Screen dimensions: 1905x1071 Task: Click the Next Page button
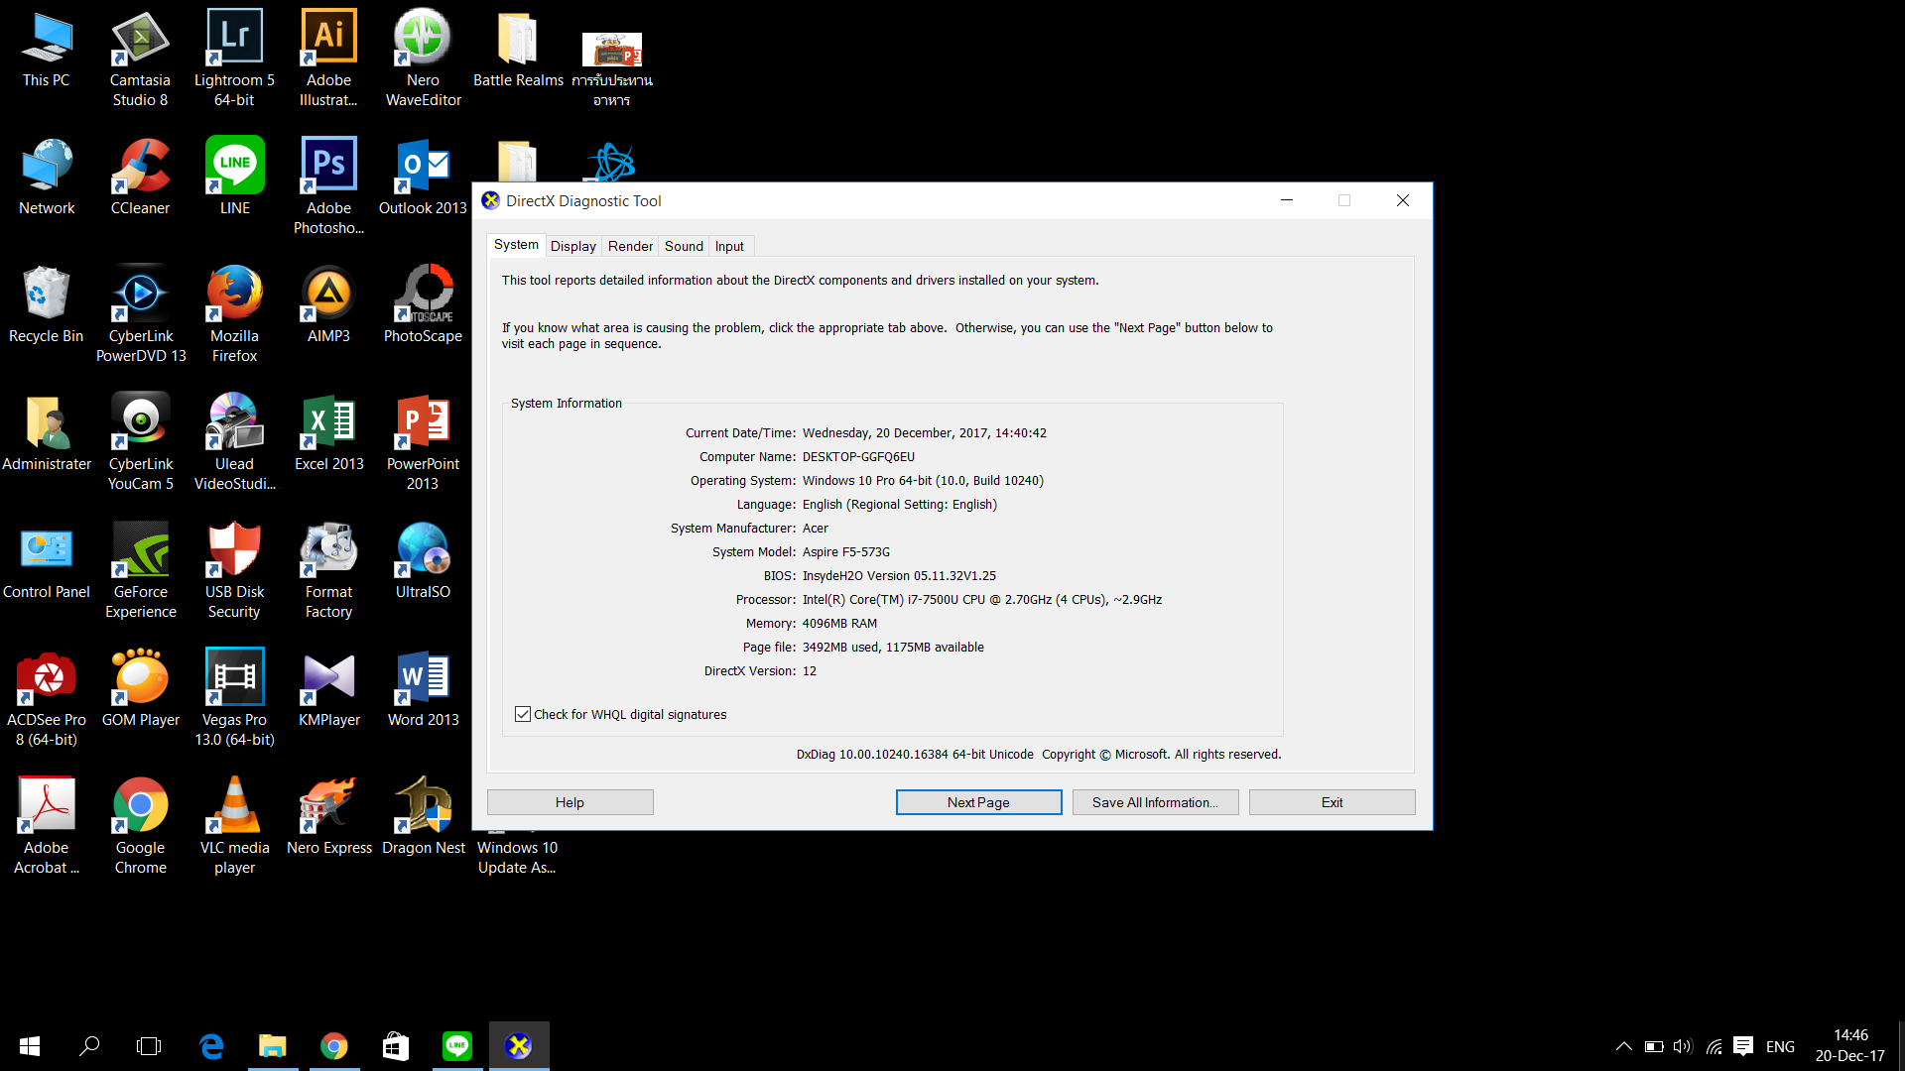click(977, 802)
